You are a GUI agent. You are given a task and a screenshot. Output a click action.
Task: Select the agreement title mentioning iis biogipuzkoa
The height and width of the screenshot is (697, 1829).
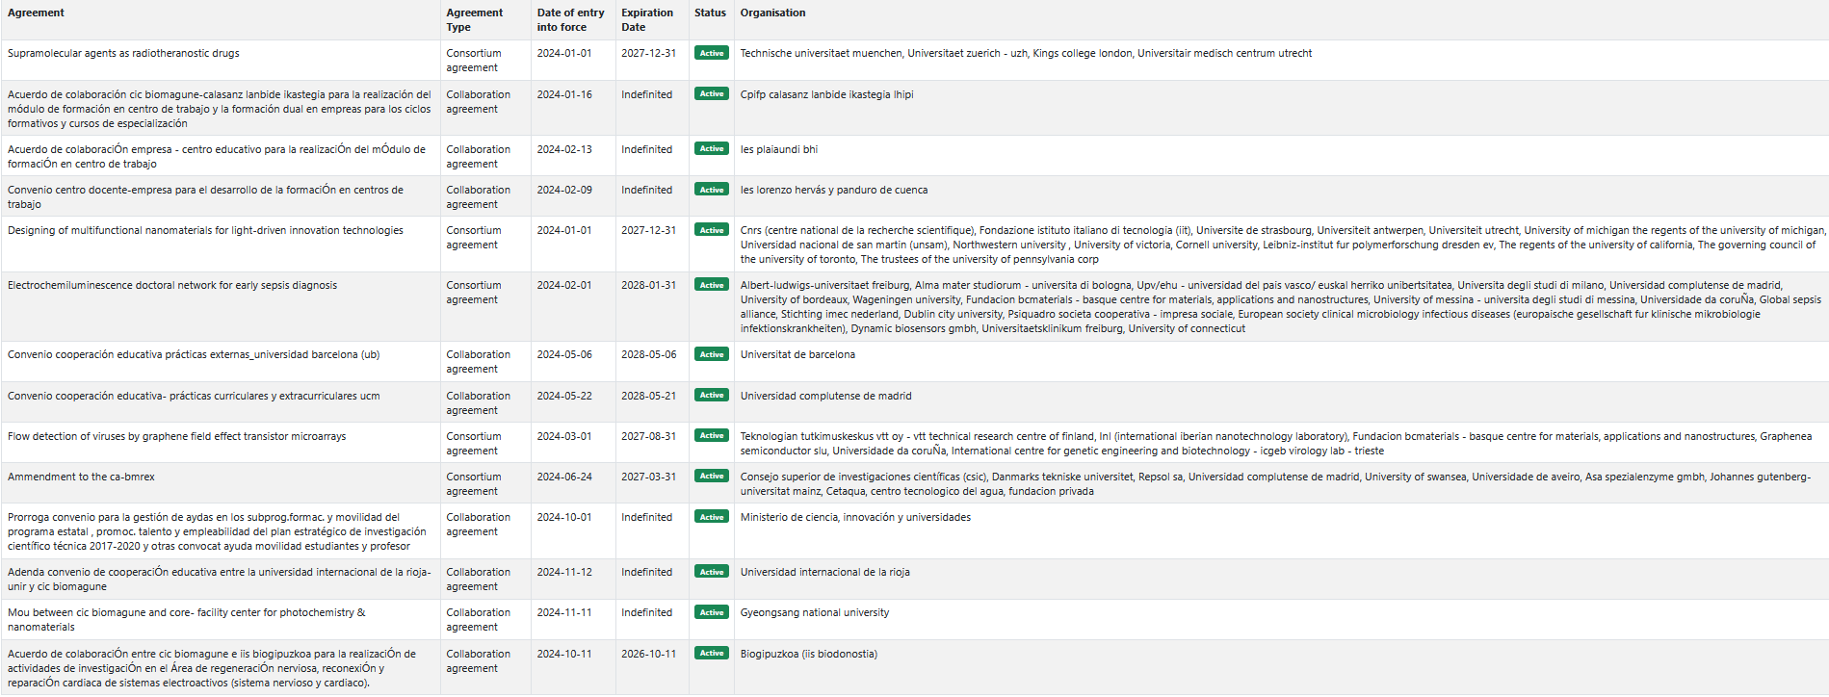pyautogui.click(x=212, y=668)
